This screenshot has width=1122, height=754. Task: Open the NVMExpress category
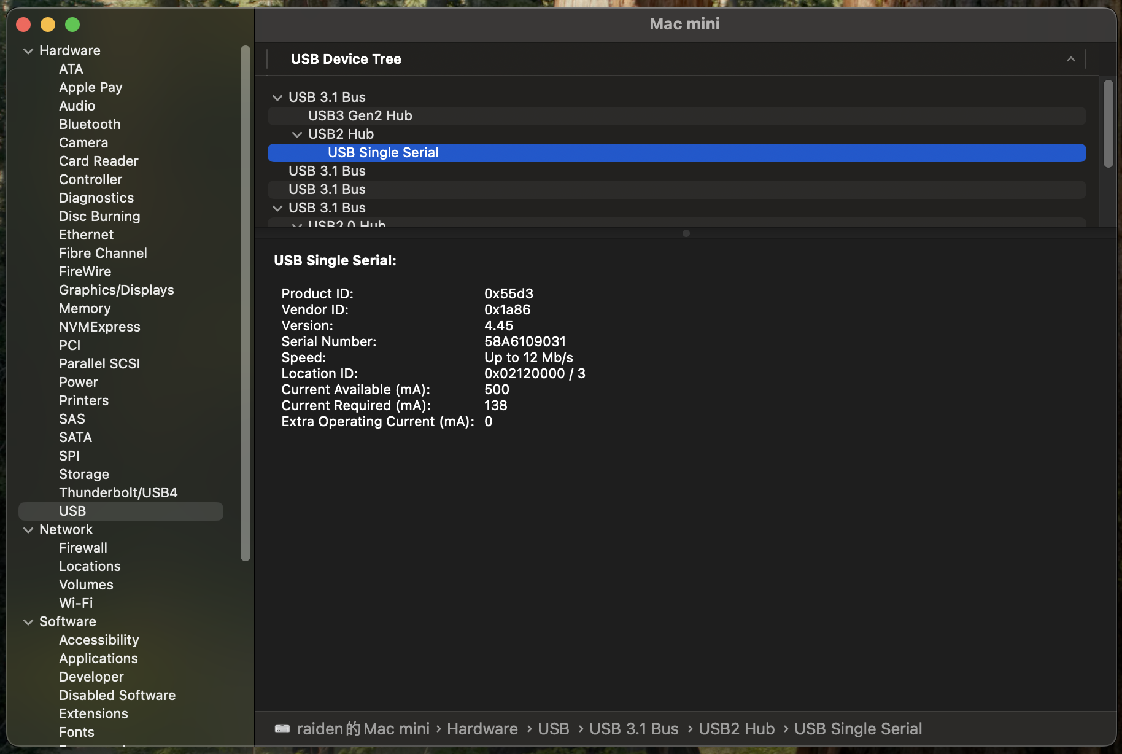[99, 327]
